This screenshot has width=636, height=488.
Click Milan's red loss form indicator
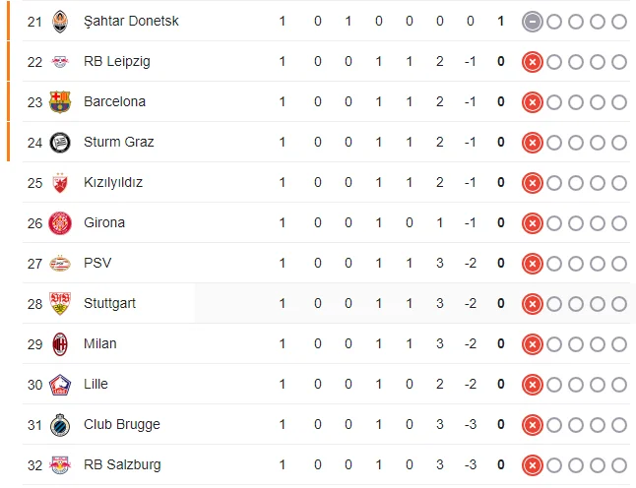[x=532, y=343]
